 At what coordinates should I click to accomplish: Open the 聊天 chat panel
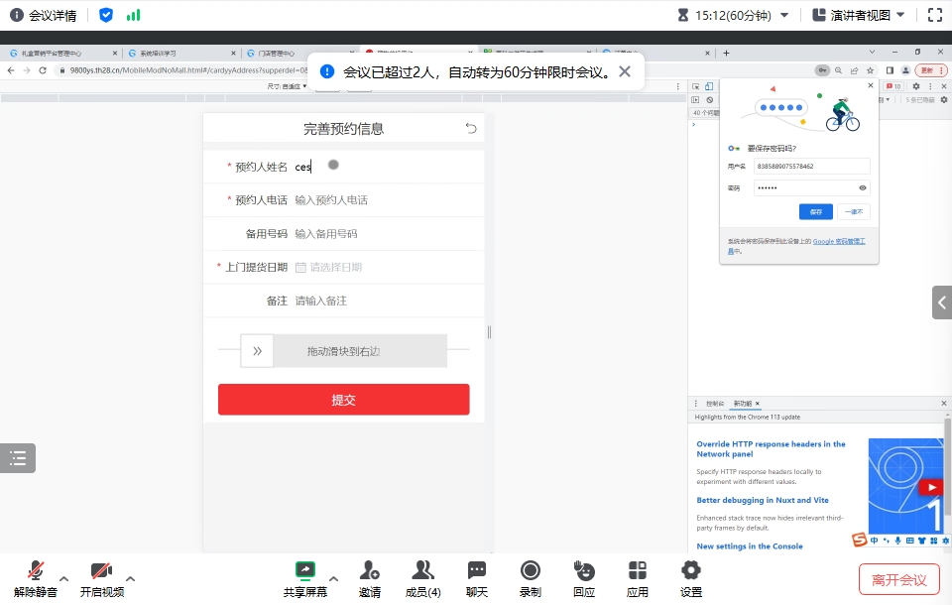pyautogui.click(x=477, y=576)
